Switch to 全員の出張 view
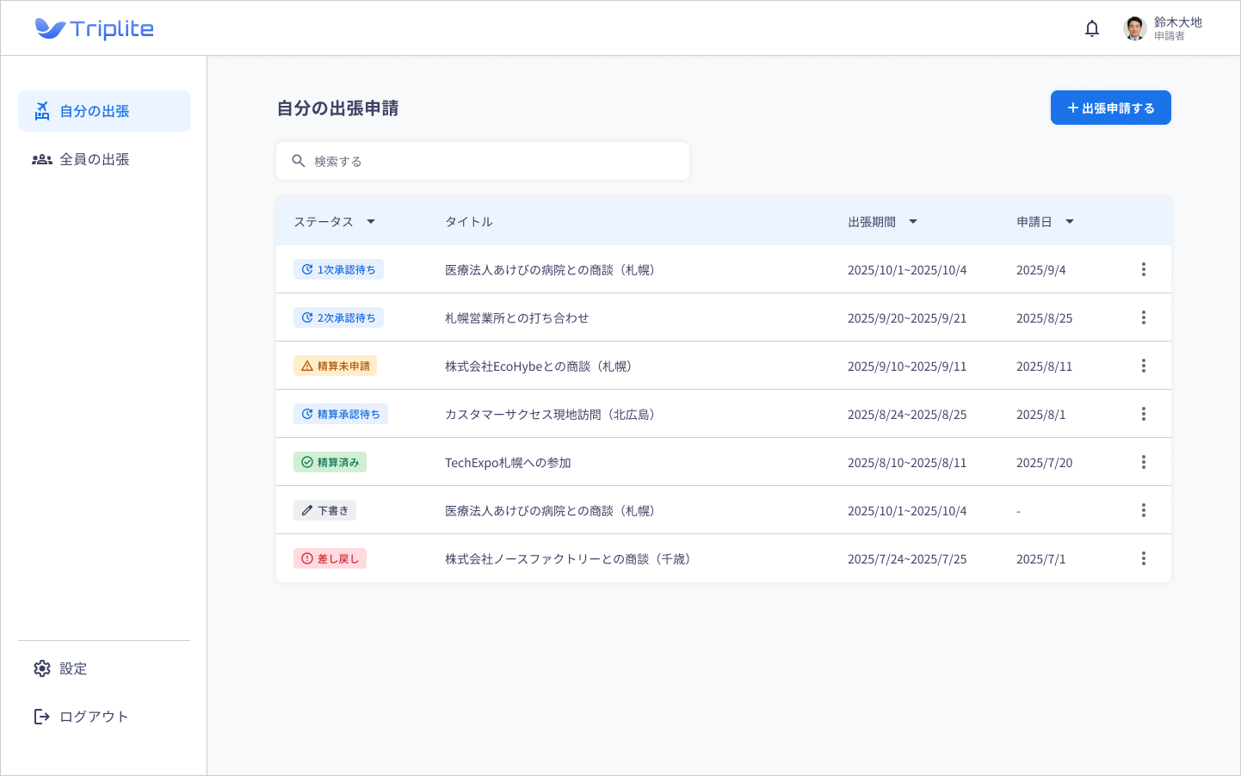This screenshot has width=1241, height=776. (x=94, y=158)
